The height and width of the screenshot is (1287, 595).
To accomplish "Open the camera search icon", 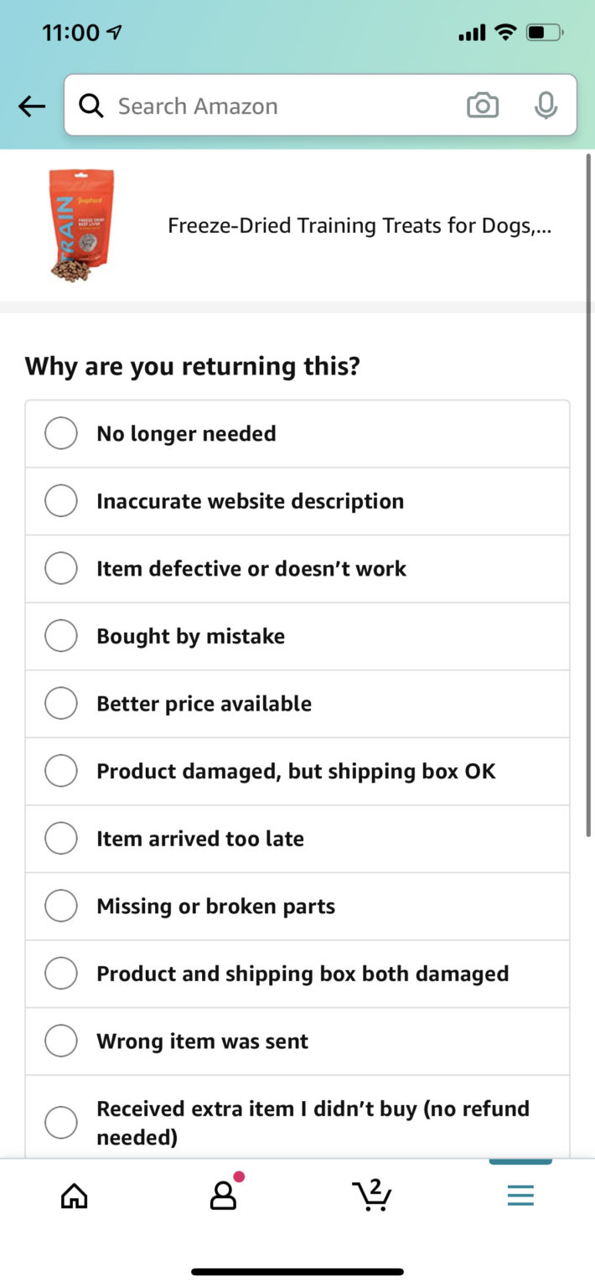I will [x=483, y=106].
